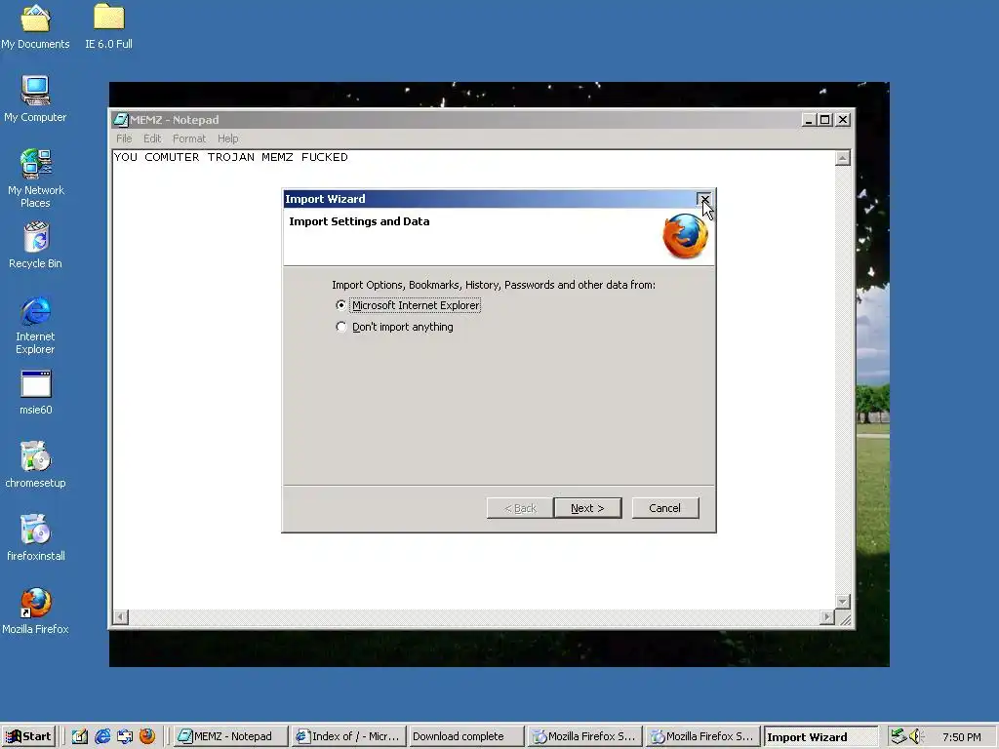Click Firefox quick launch icon
The height and width of the screenshot is (749, 999).
pos(147,736)
